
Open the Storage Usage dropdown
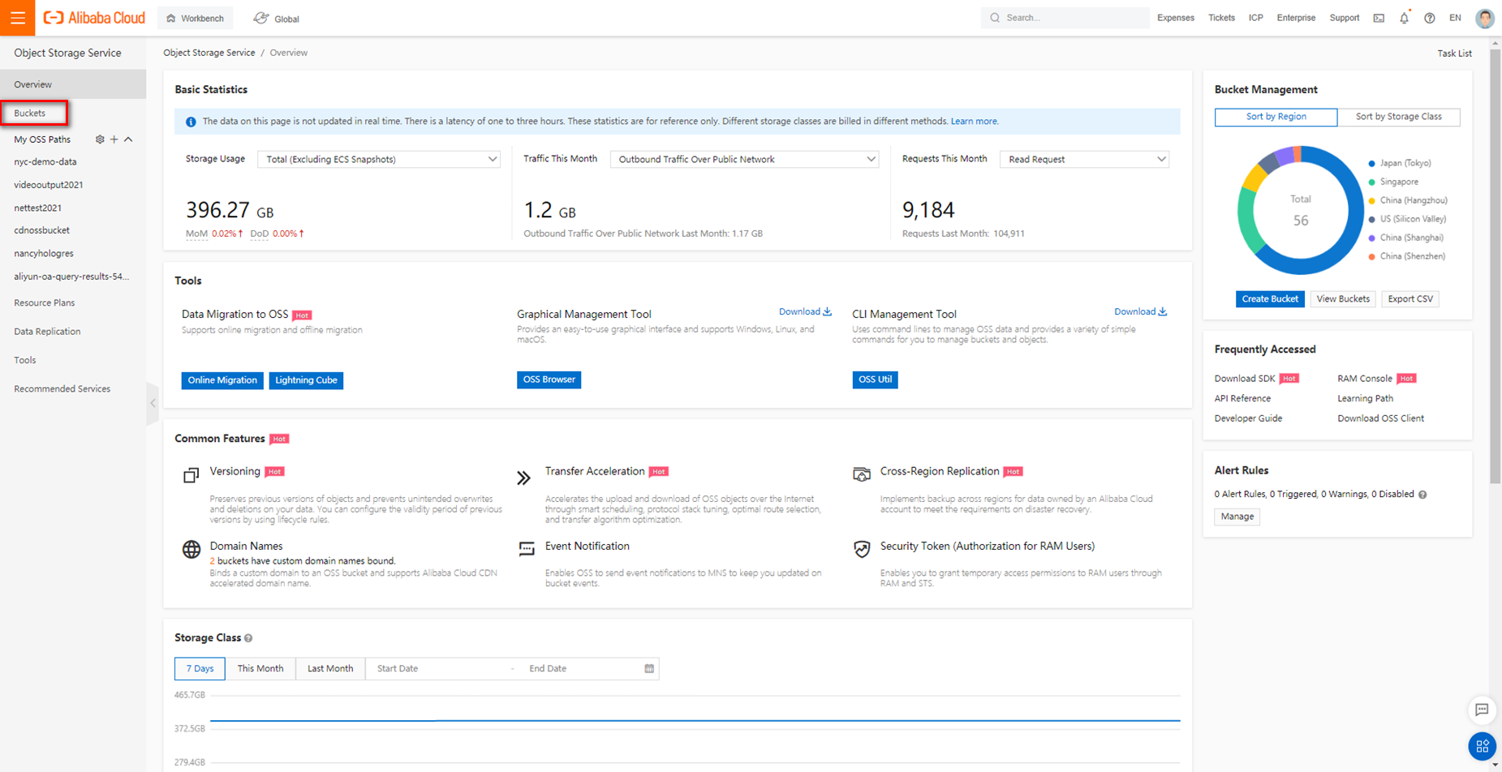pyautogui.click(x=378, y=160)
